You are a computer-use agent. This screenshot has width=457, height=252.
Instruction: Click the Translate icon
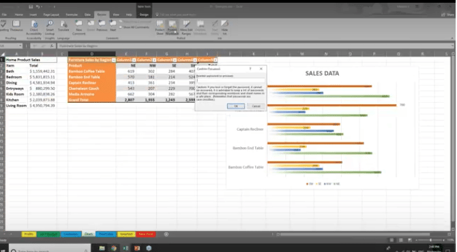pos(63,26)
